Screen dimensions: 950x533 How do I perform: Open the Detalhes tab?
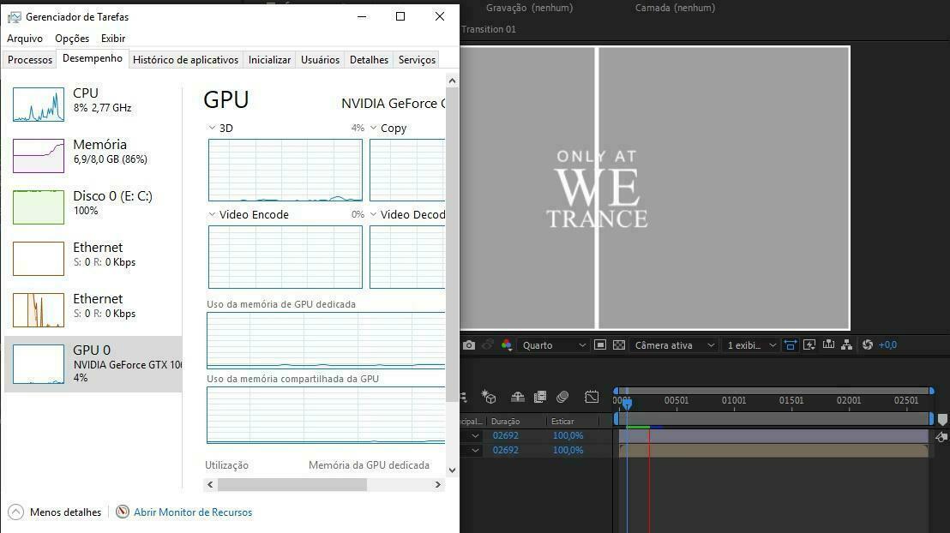click(x=369, y=60)
